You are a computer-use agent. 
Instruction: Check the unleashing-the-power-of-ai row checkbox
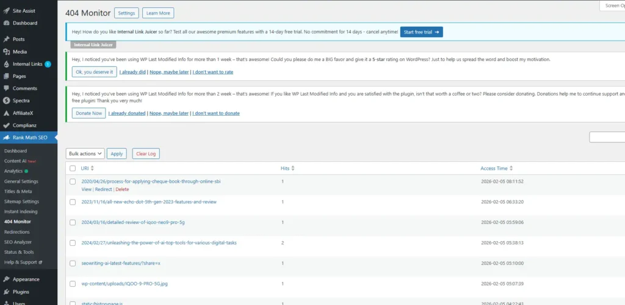point(73,243)
